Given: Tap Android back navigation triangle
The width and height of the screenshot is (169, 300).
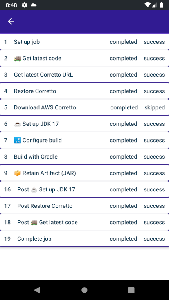Looking at the screenshot, I should (38, 290).
